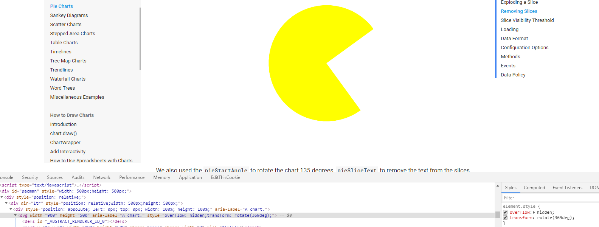Image resolution: width=599 pixels, height=227 pixels.
Task: Click the yellow Pacman pie chart
Action: [x=303, y=63]
